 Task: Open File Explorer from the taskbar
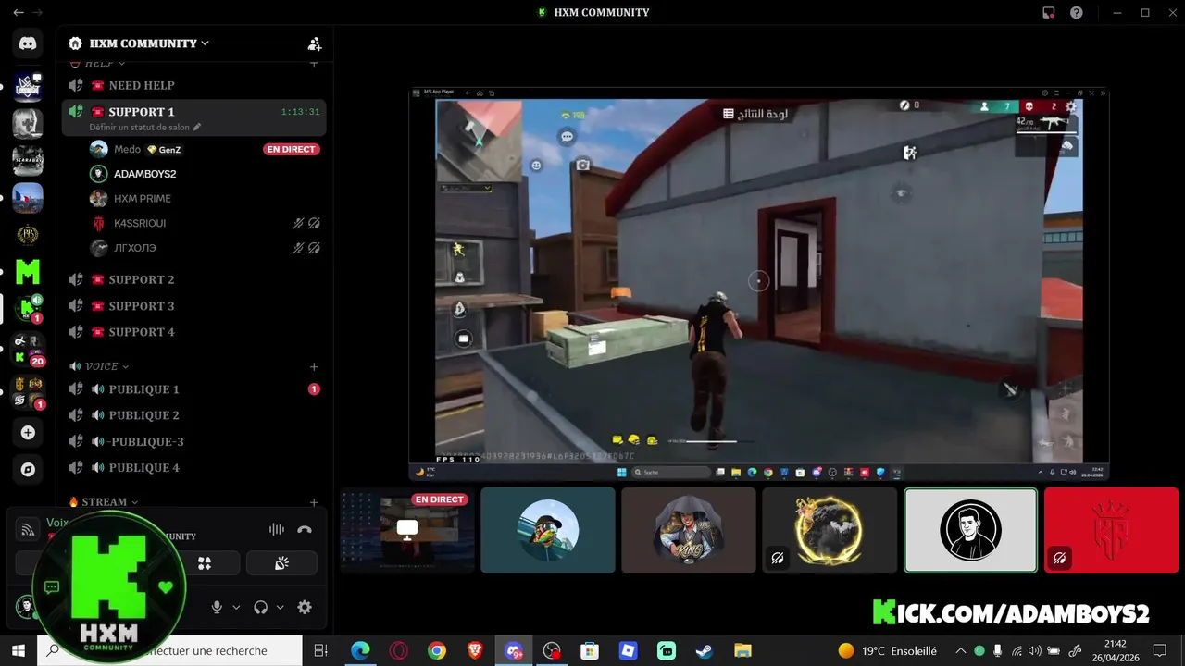tap(742, 650)
